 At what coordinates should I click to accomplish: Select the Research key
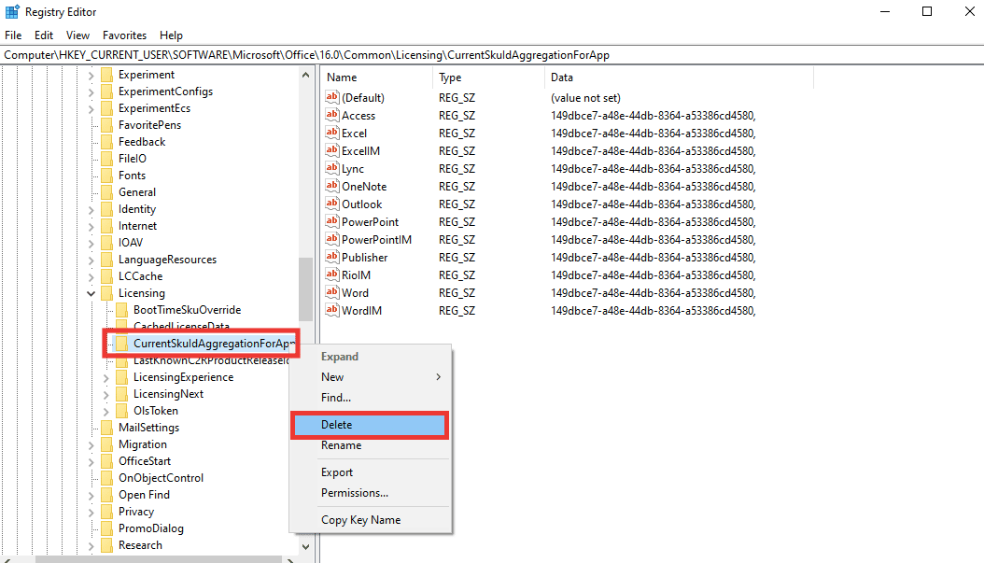(140, 545)
